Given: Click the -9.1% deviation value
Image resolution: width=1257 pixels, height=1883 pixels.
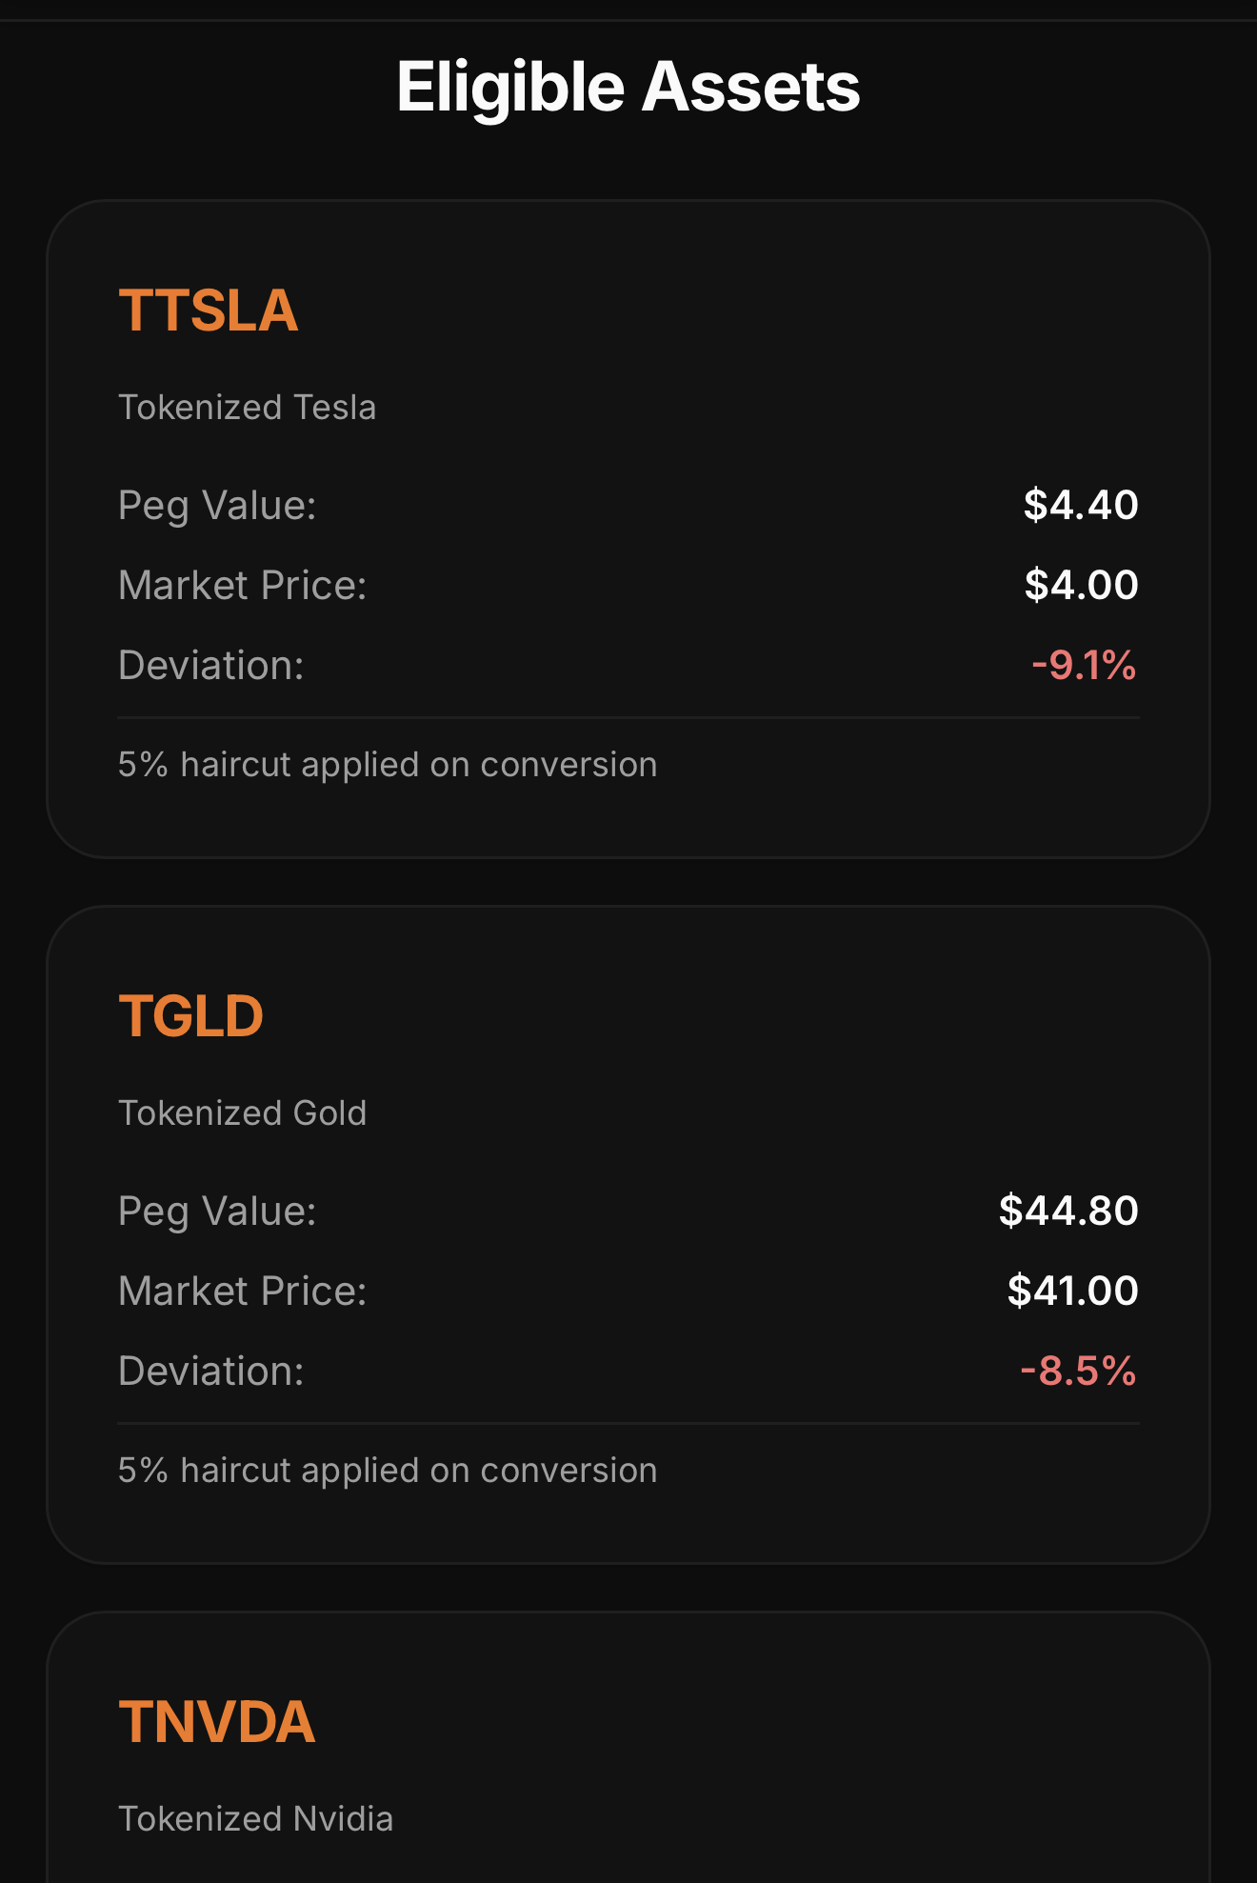Looking at the screenshot, I should tap(1084, 665).
